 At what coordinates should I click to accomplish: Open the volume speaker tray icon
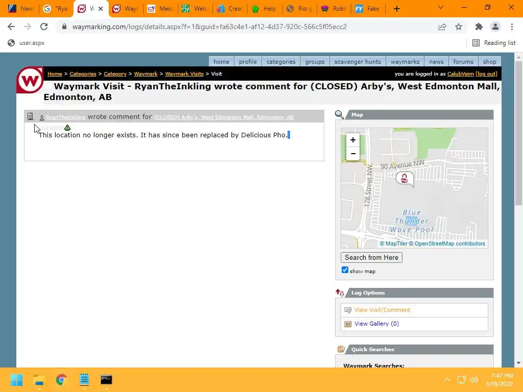[473, 380]
